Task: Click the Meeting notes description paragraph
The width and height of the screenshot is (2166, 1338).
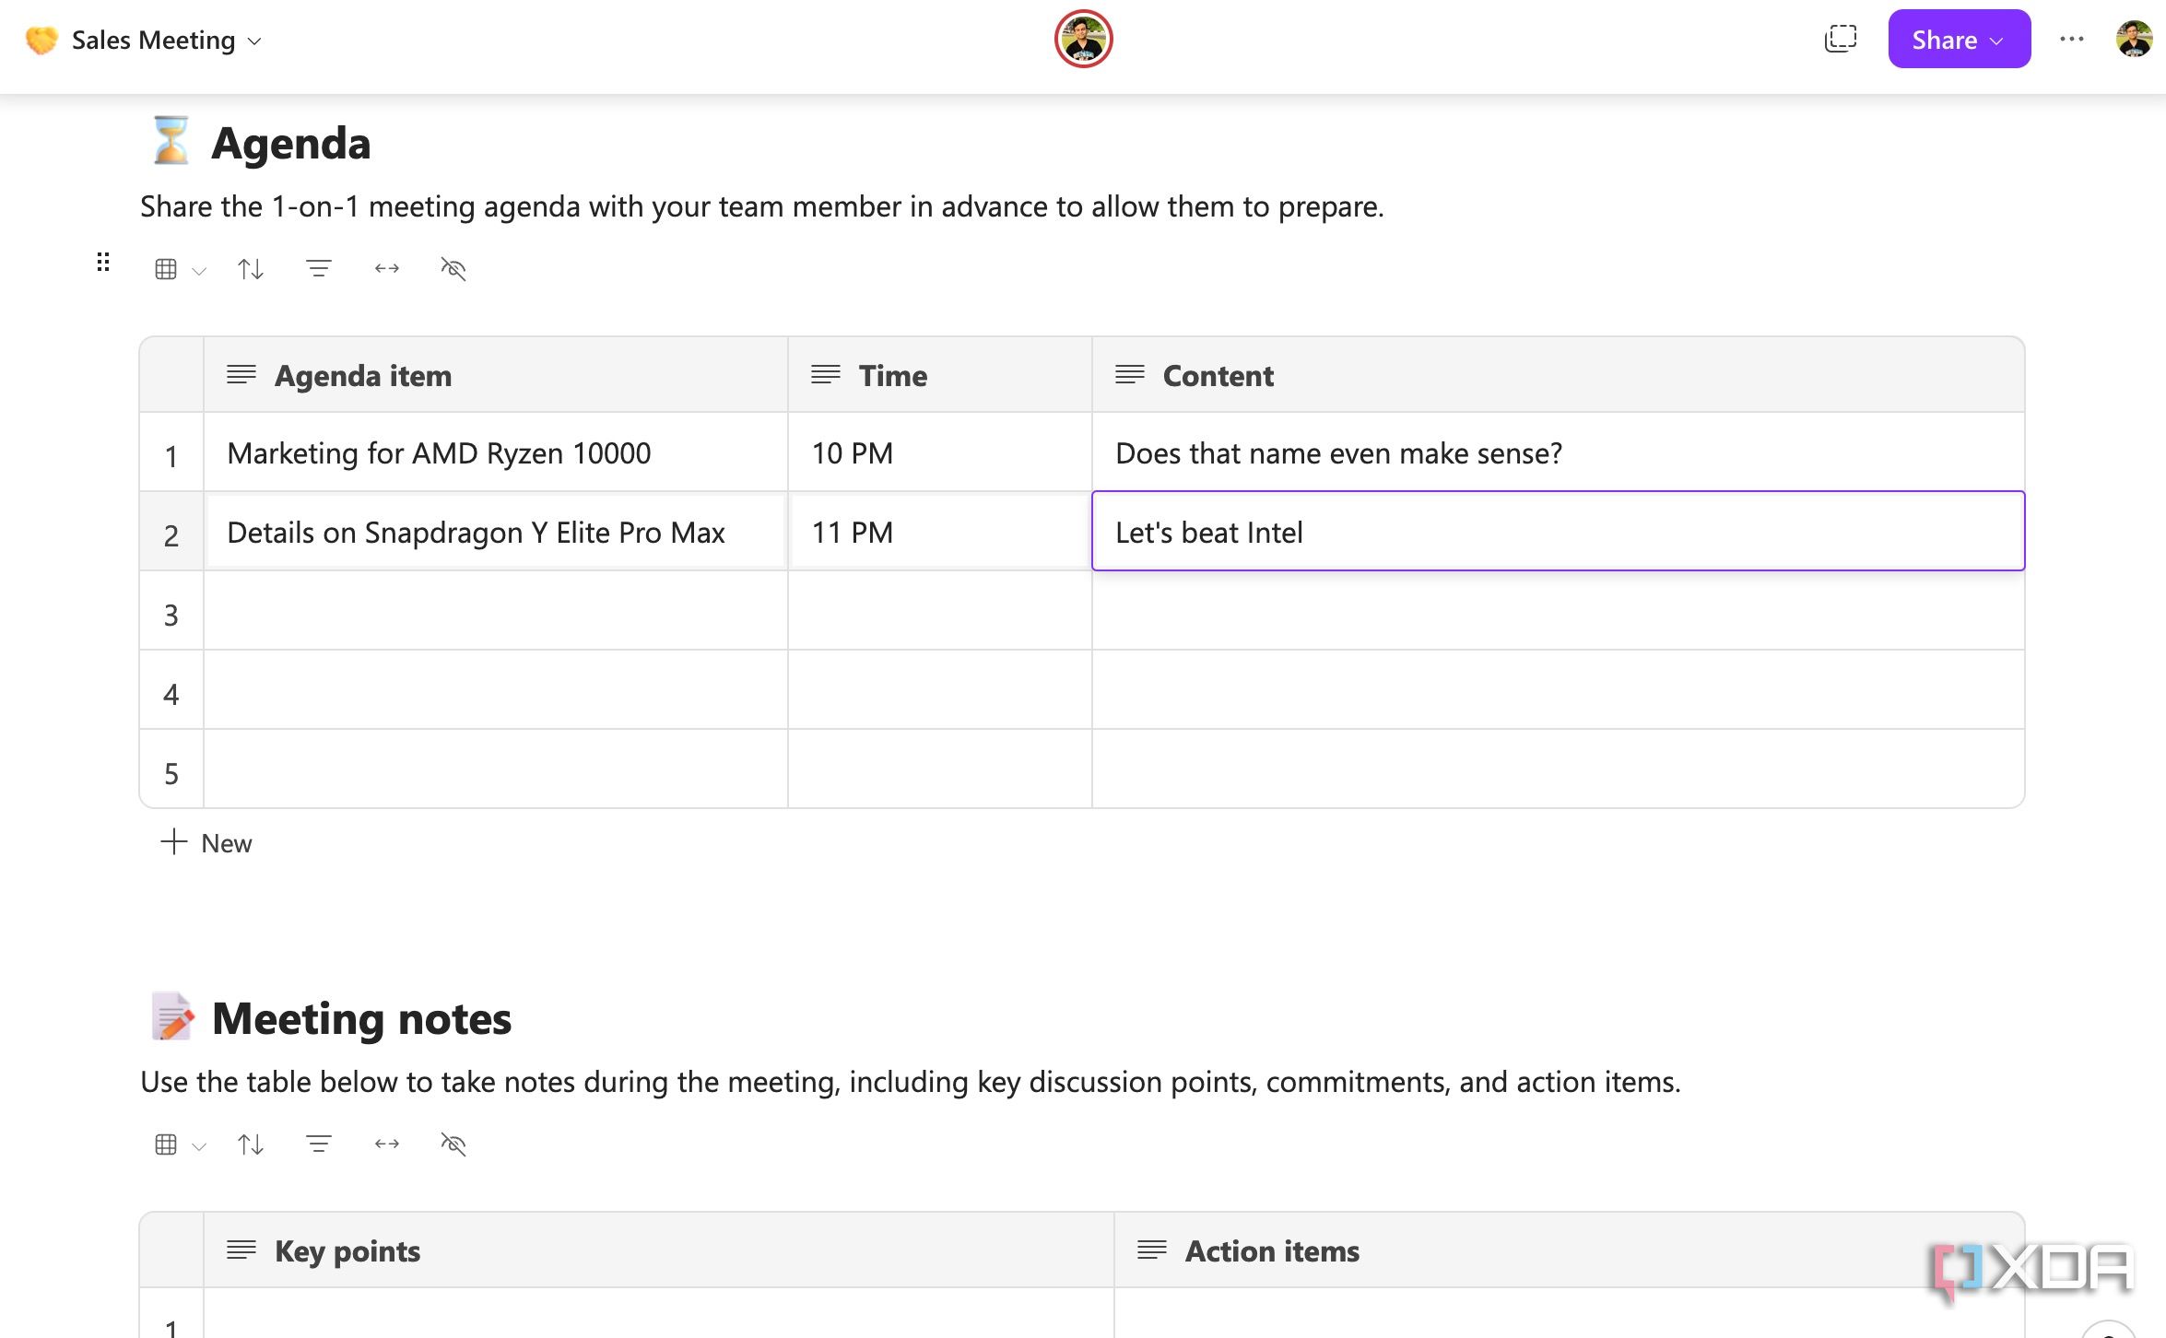Action: [911, 1082]
